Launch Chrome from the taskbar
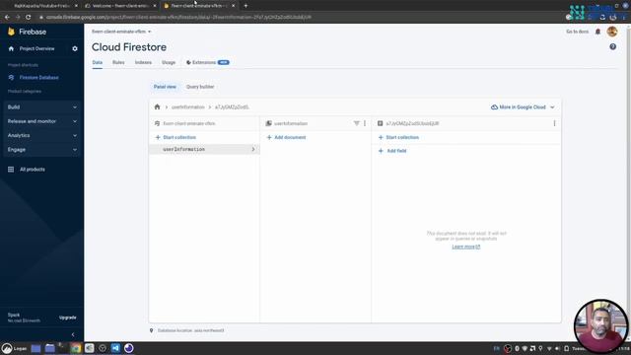The width and height of the screenshot is (631, 355). 76,348
